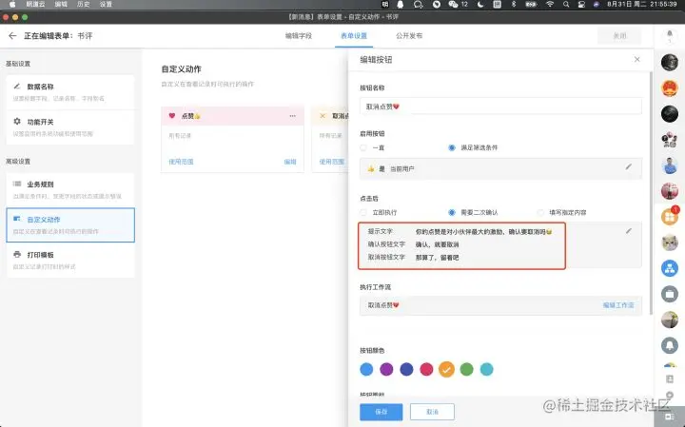Open the 明道云 app menu
The height and width of the screenshot is (427, 685).
[x=35, y=5]
